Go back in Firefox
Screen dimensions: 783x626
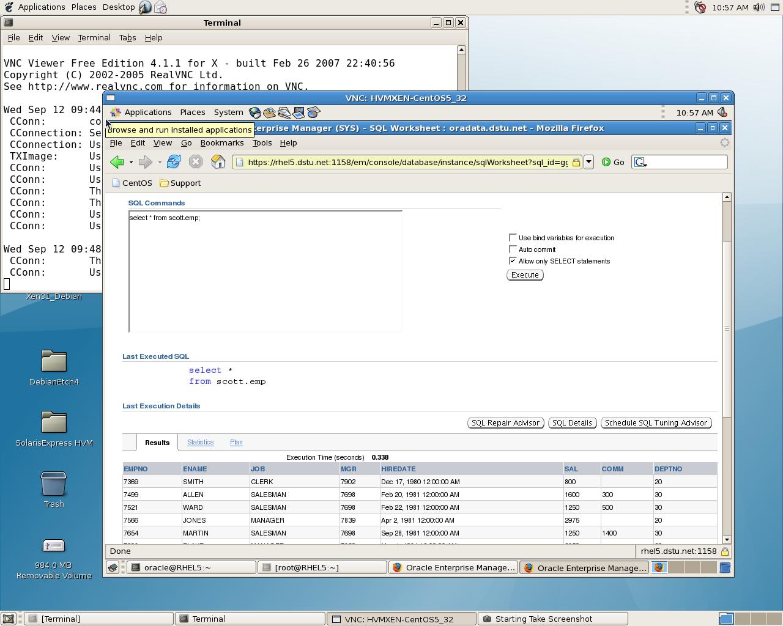coord(117,162)
